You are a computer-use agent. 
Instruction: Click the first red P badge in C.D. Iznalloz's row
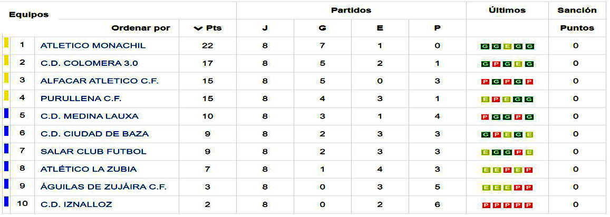(x=485, y=205)
